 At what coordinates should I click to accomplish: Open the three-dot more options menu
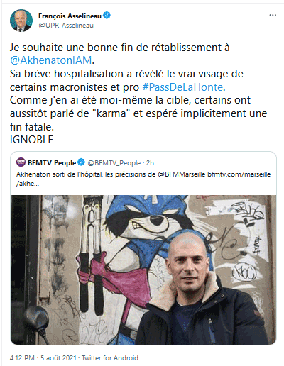273,15
